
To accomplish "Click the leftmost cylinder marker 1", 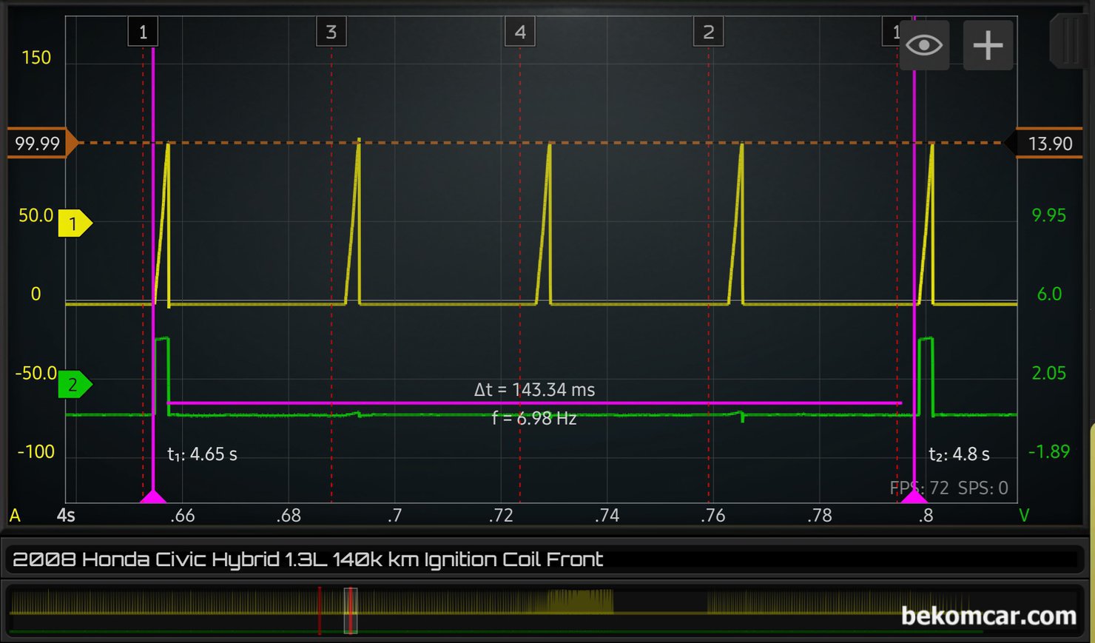I will (x=143, y=32).
